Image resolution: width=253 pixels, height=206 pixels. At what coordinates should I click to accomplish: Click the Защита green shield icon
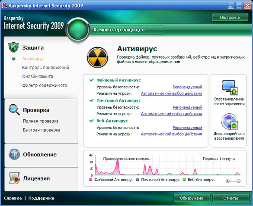point(13,47)
